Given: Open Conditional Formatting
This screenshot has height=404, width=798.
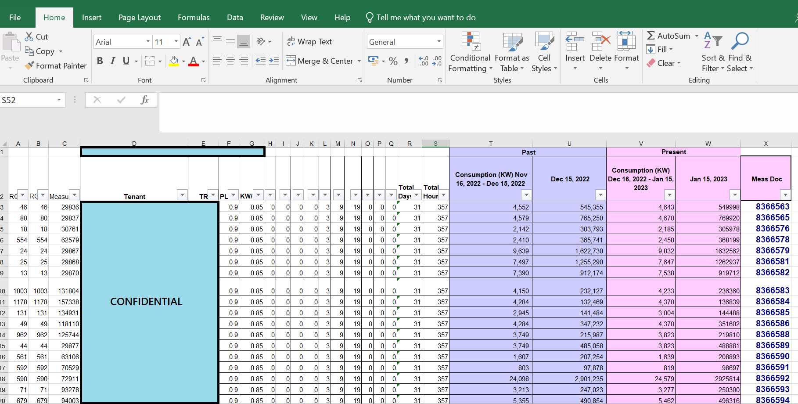Looking at the screenshot, I should (470, 52).
